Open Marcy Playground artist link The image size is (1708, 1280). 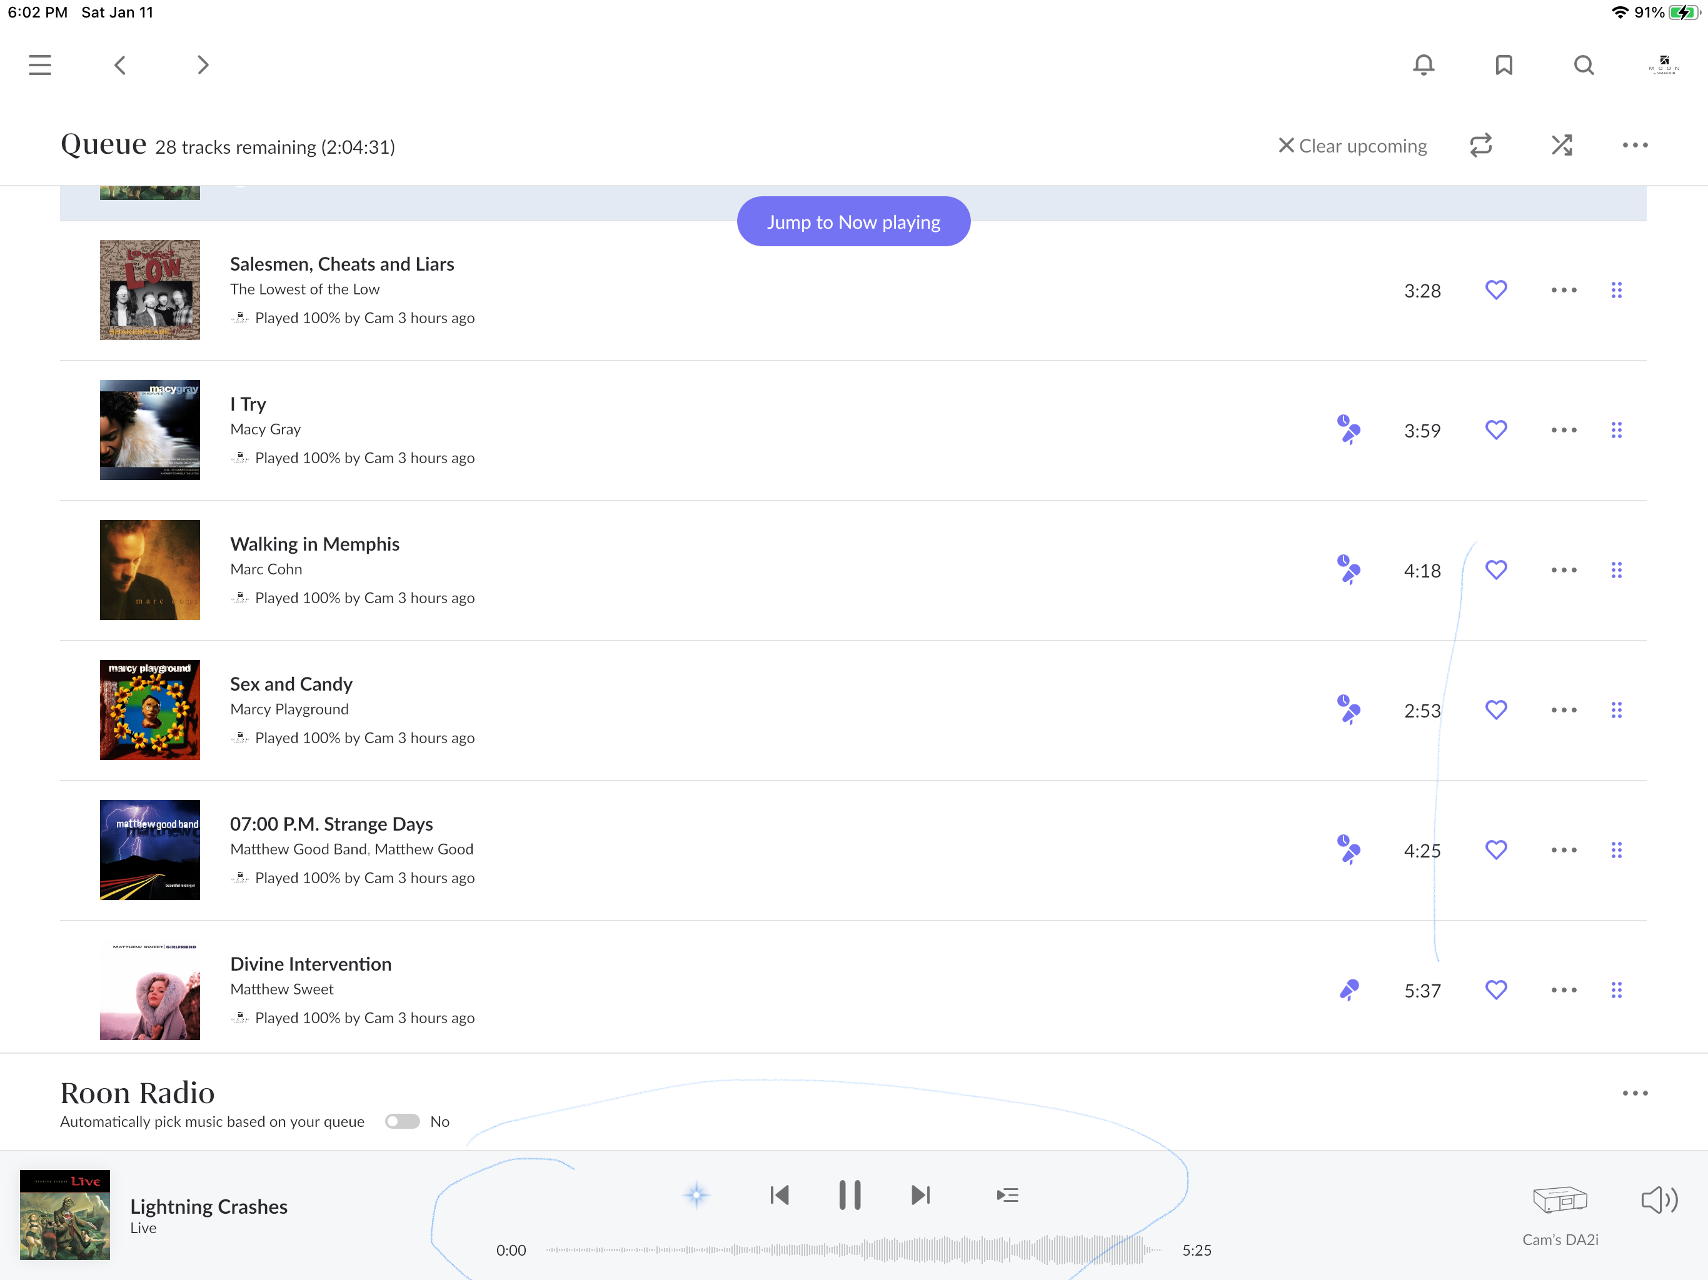coord(289,709)
